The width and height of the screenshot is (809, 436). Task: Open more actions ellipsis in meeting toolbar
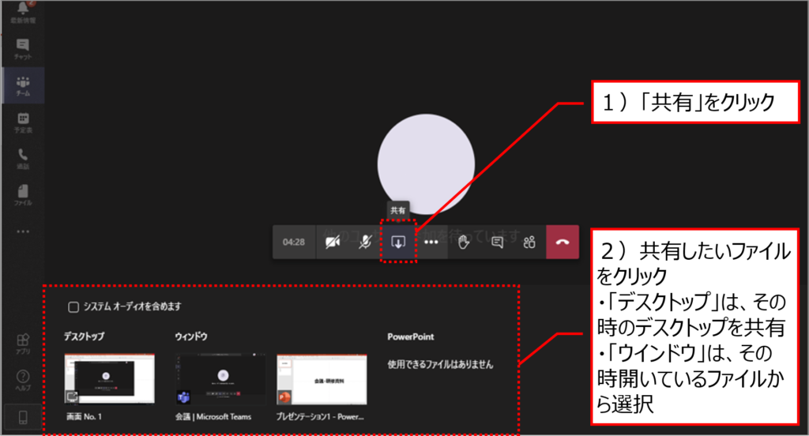(x=431, y=242)
